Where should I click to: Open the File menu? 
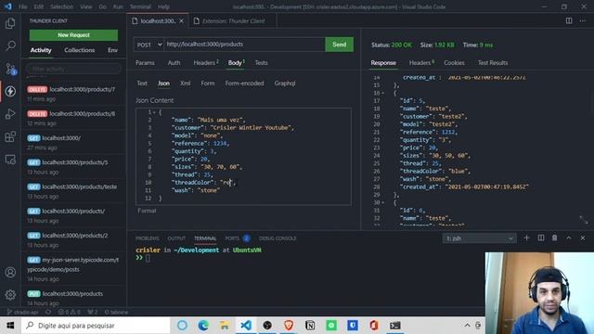(x=22, y=6)
